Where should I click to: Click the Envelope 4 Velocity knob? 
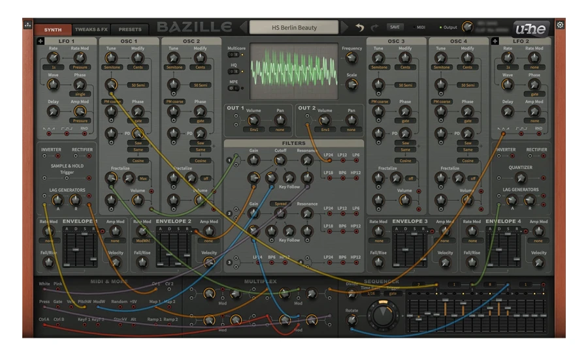tap(538, 262)
